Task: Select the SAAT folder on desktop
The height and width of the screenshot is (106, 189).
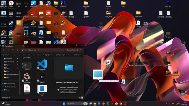Action: 56,4
